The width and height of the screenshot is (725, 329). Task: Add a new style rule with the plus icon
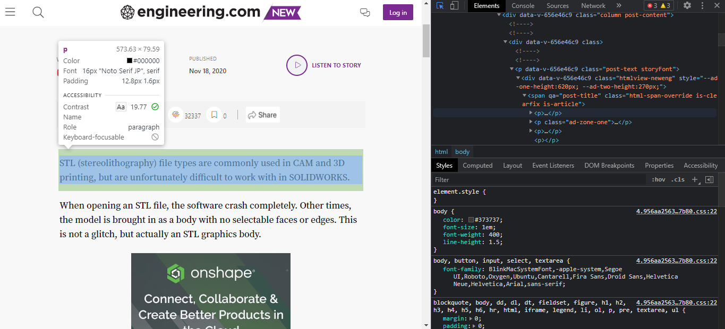pos(695,179)
